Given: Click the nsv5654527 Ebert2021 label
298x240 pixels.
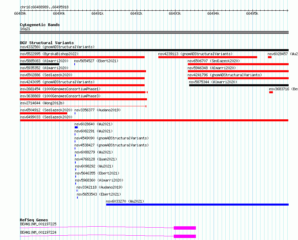Looking at the screenshot, I should (96, 61).
